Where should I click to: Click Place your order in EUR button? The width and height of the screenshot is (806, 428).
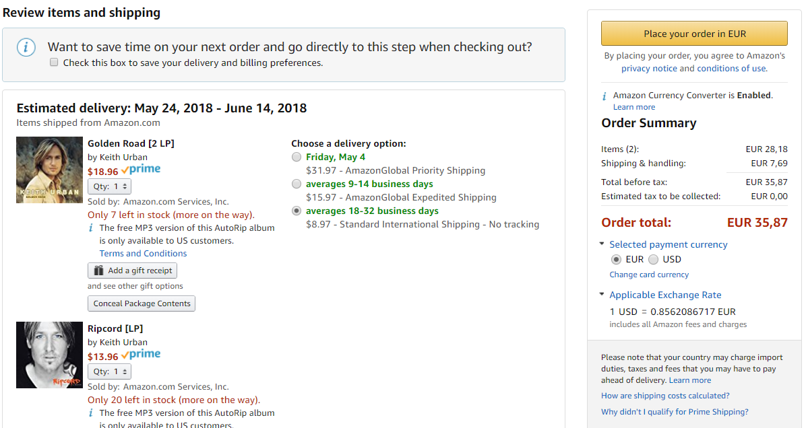pyautogui.click(x=694, y=34)
